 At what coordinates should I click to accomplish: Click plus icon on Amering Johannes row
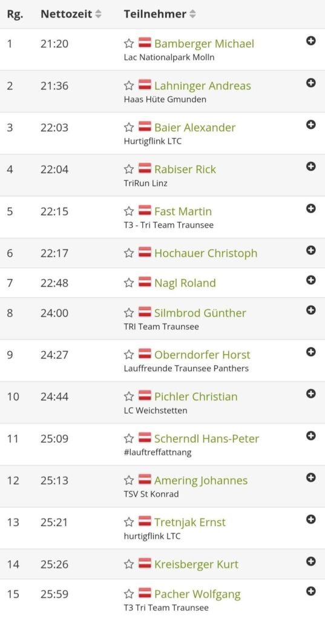tap(311, 478)
